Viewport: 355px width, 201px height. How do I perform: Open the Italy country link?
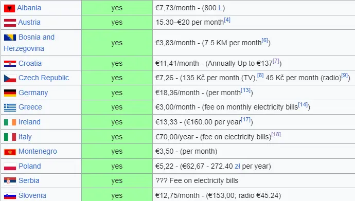pos(25,137)
